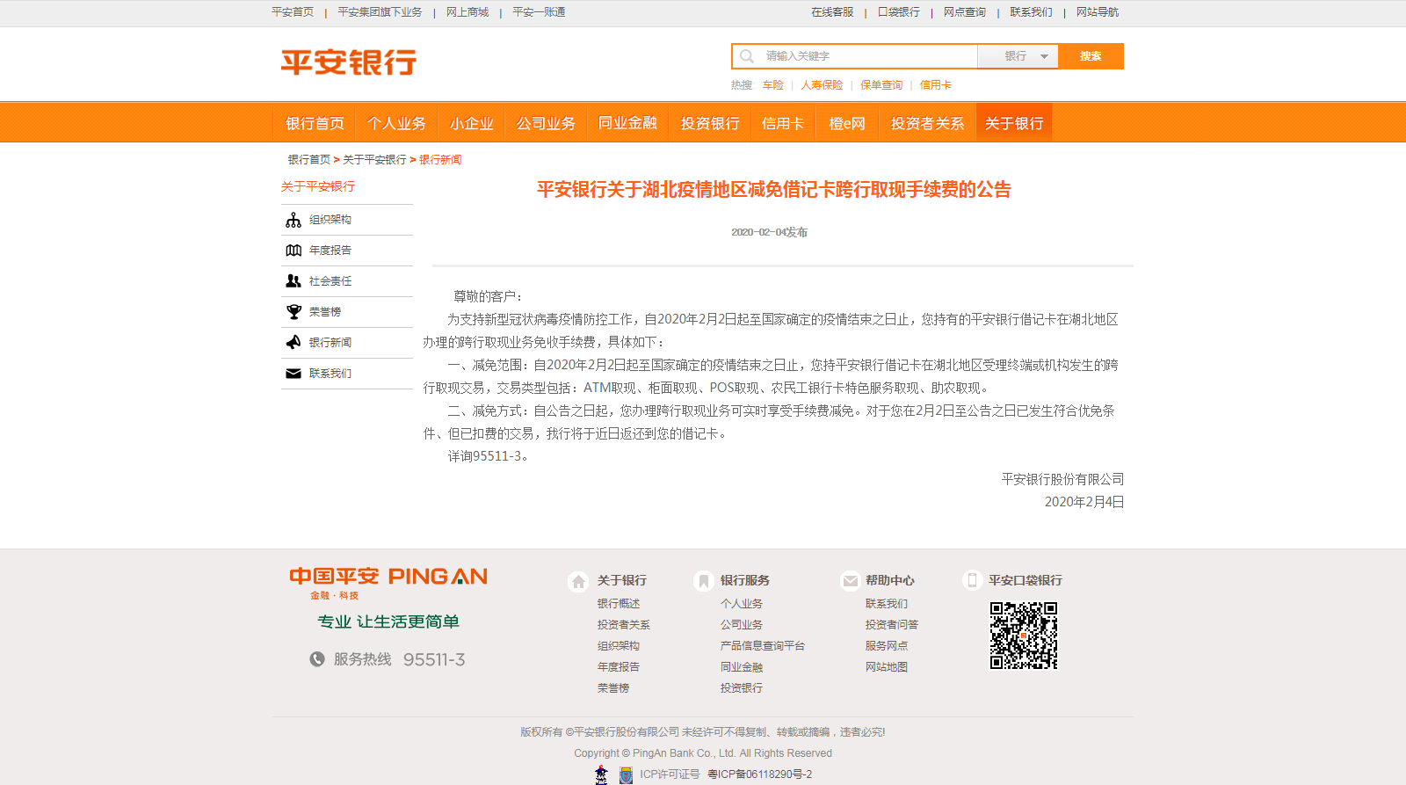Click the footer 产品信息查询平台 link
Screen dimensions: 1406x785
763,646
